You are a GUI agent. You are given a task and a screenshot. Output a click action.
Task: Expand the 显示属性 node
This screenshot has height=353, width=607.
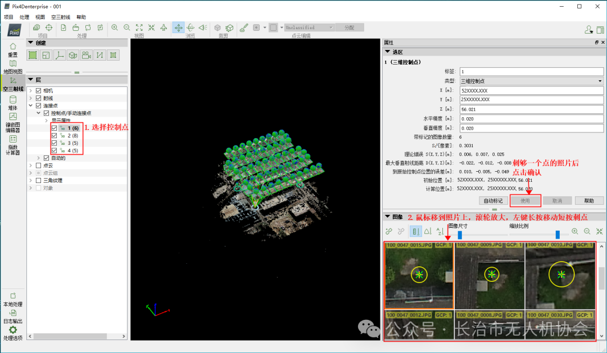click(47, 121)
